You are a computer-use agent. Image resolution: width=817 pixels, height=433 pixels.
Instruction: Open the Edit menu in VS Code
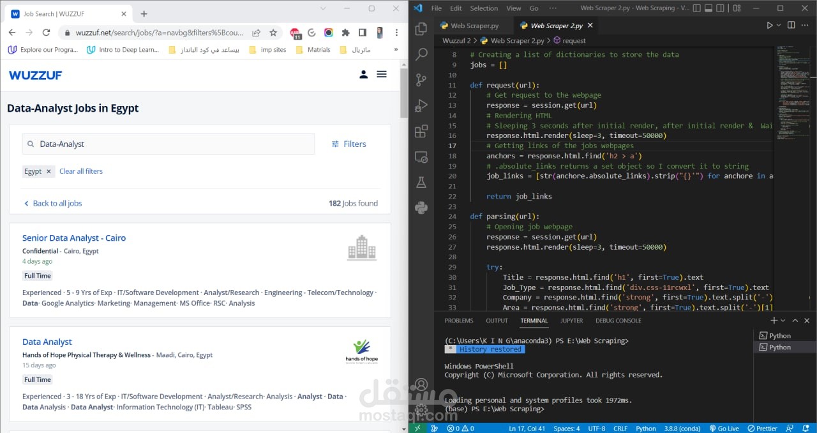tap(456, 8)
